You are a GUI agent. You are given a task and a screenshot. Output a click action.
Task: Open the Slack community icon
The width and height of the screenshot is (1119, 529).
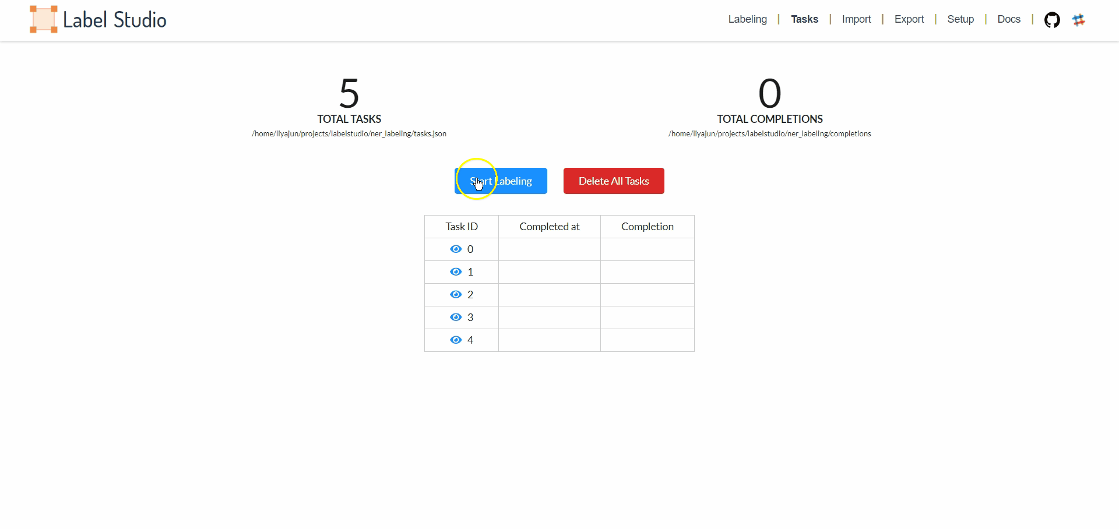tap(1079, 20)
